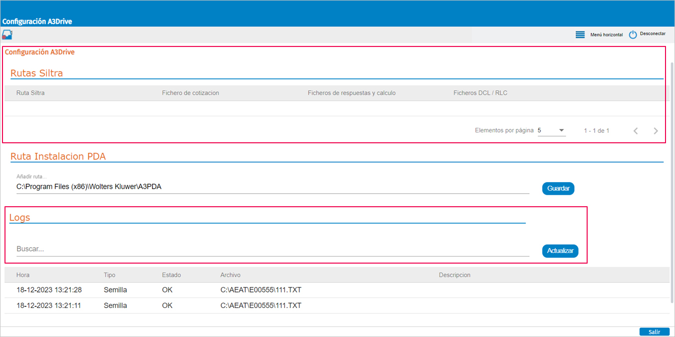Screen dimensions: 675x337
Task: Click the Actualizar button
Action: (560, 251)
